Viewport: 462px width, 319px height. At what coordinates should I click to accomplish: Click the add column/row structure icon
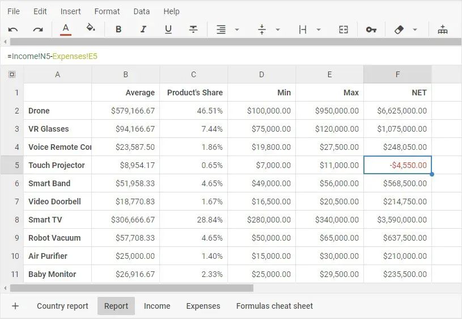click(443, 30)
